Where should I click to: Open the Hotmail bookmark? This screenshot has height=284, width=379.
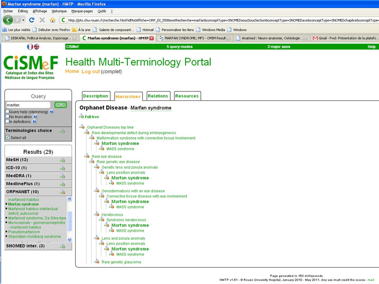point(145,30)
